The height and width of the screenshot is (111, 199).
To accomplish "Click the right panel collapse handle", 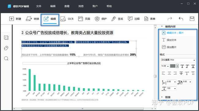I will [155, 76].
